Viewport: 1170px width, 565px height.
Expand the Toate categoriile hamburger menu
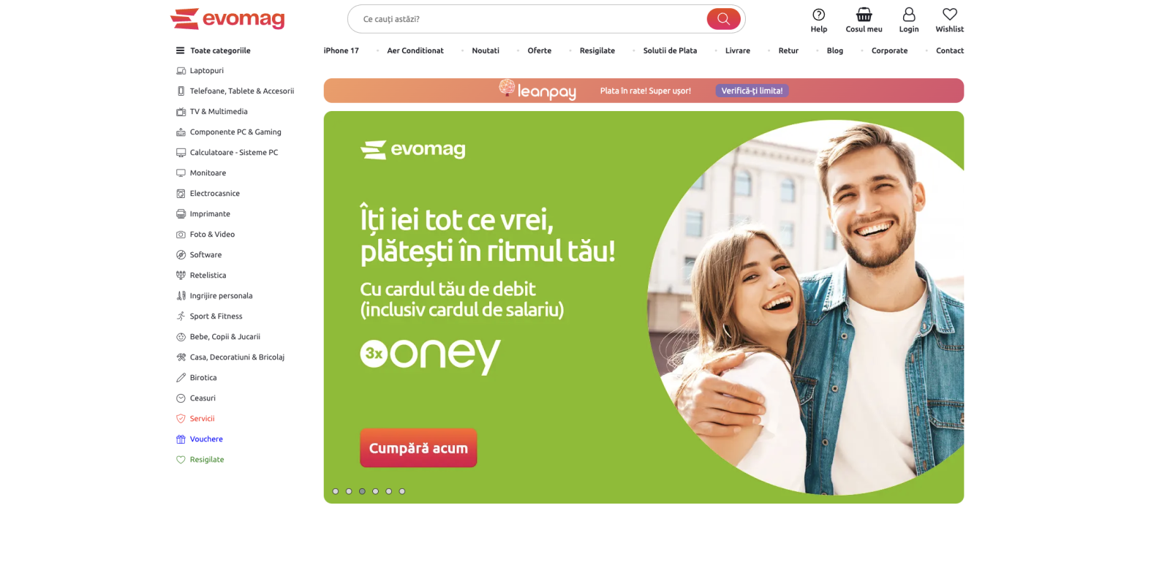(180, 50)
